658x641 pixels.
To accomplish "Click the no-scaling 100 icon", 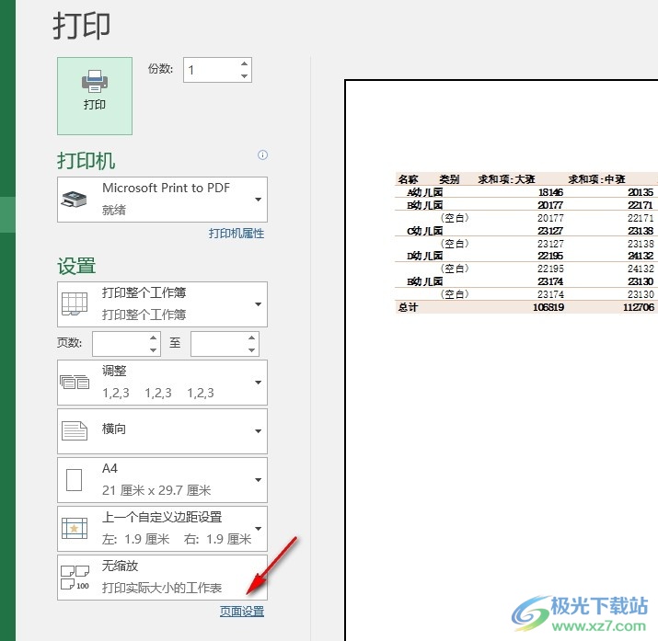I will (x=75, y=578).
